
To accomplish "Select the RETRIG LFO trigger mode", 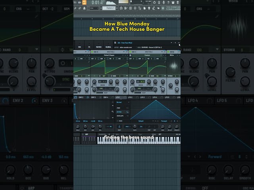I will pyautogui.click(x=123, y=112).
